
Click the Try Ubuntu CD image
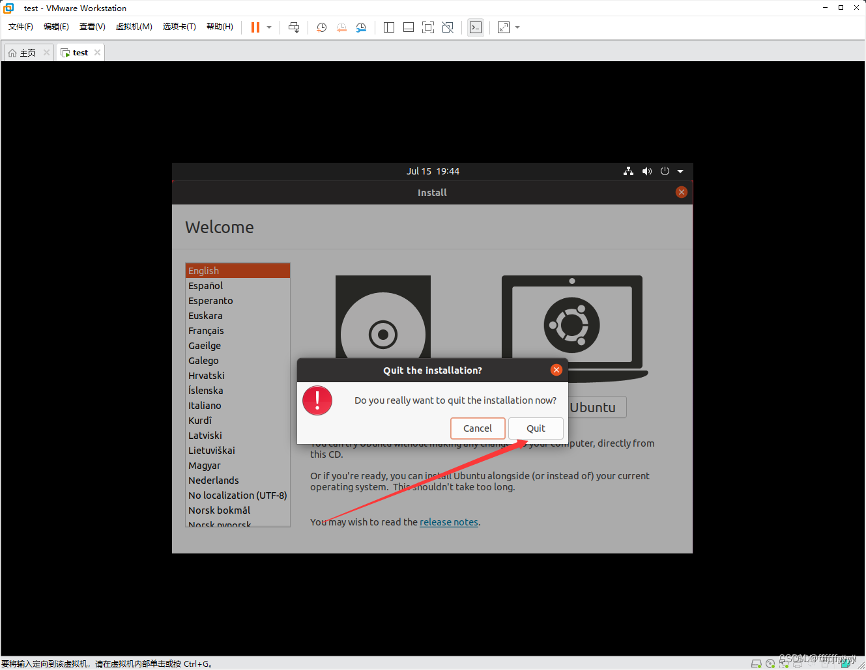coord(383,316)
